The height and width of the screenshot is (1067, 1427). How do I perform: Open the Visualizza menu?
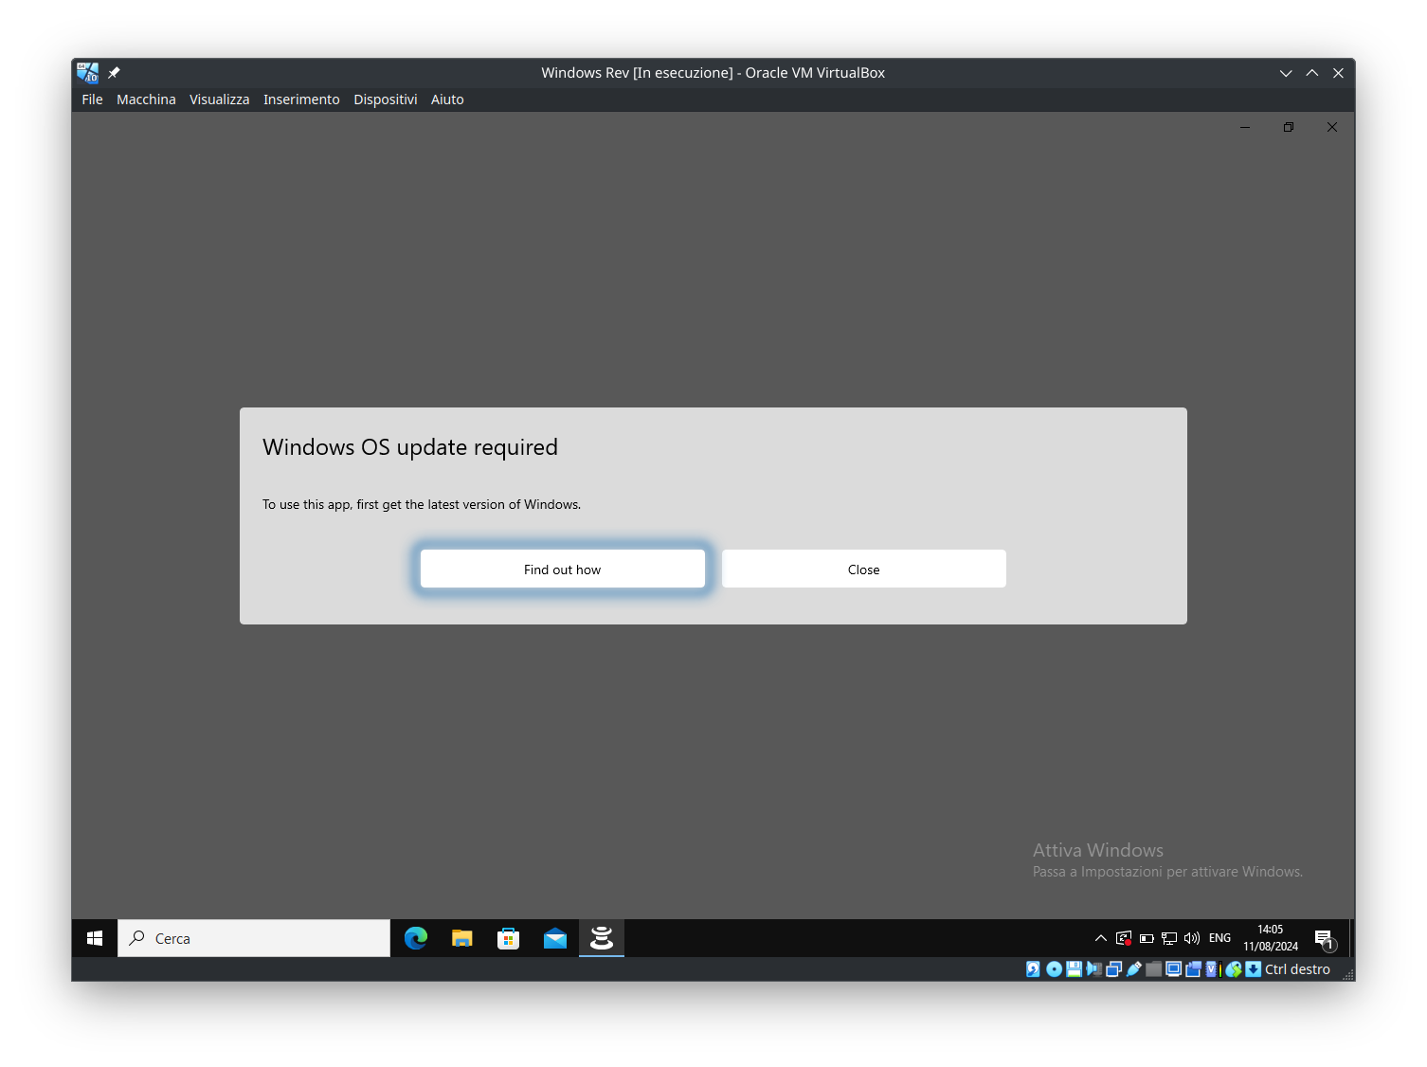pos(219,99)
